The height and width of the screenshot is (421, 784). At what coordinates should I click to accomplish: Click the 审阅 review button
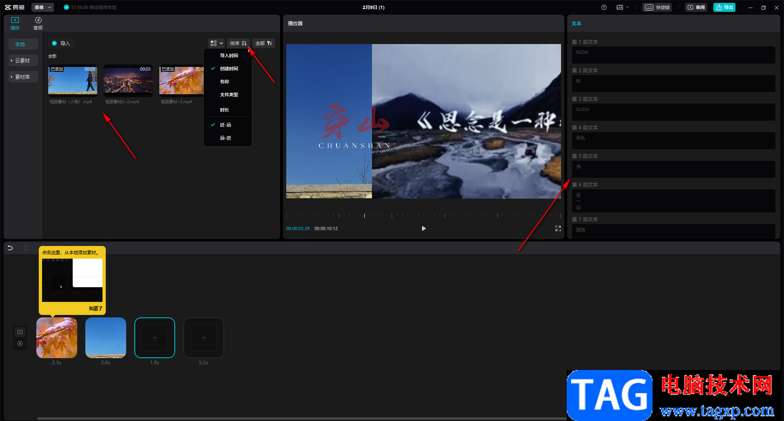coord(696,7)
